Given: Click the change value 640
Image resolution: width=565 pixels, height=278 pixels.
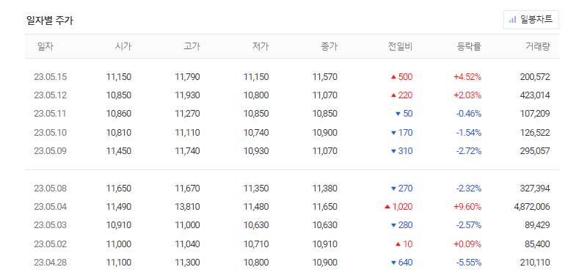Looking at the screenshot, I should (x=405, y=263).
